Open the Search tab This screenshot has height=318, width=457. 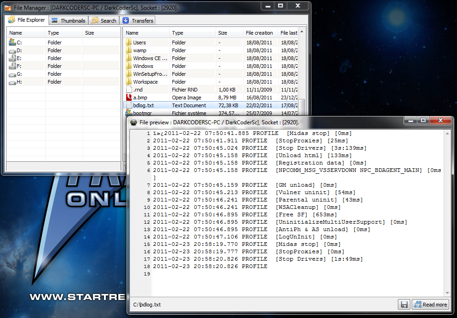coord(104,20)
